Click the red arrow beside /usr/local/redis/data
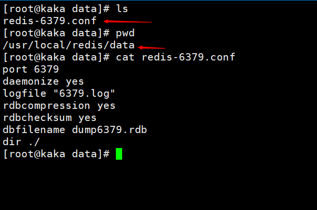Image resolution: width=317 pixels, height=210 pixels. coord(152,47)
